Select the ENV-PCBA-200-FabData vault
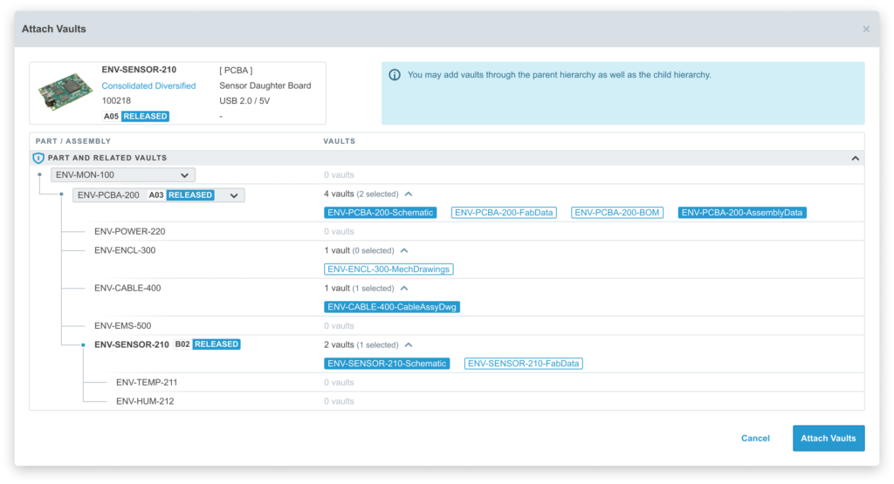The height and width of the screenshot is (484, 894). pyautogui.click(x=504, y=213)
